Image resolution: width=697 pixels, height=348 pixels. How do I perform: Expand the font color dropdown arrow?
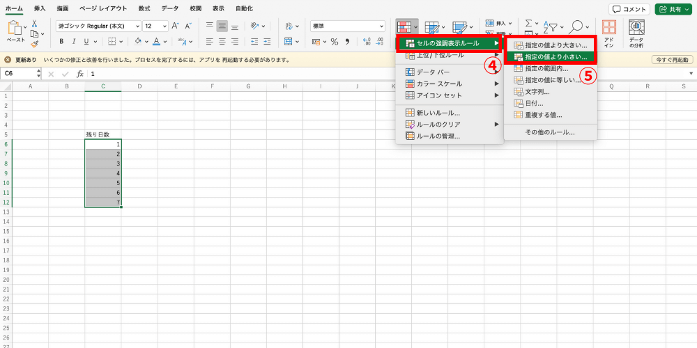coord(165,42)
